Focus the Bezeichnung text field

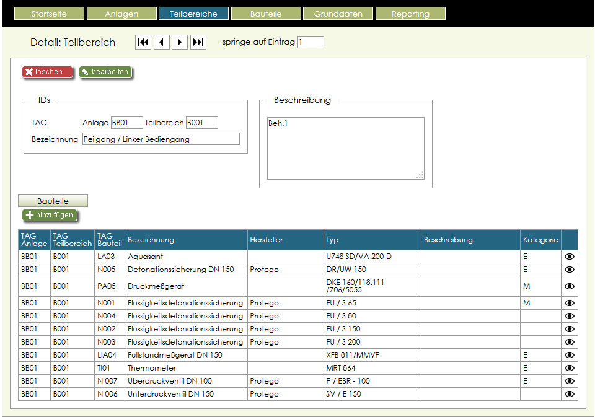(161, 139)
